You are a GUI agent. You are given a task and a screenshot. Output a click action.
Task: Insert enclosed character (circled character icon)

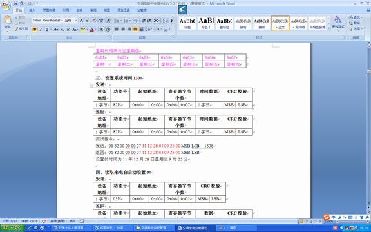click(108, 30)
